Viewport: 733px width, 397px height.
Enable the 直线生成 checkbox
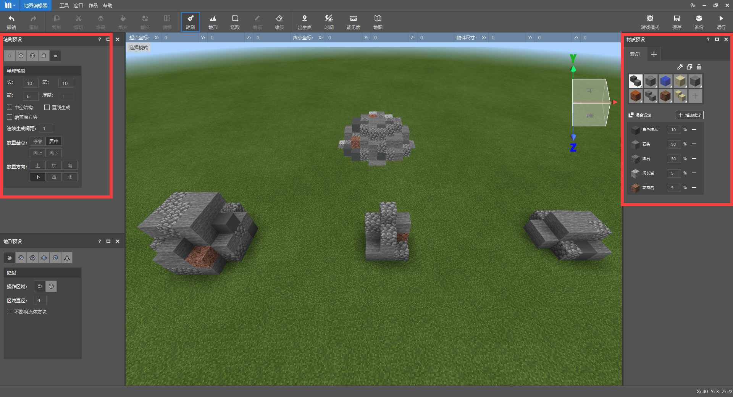click(x=47, y=107)
